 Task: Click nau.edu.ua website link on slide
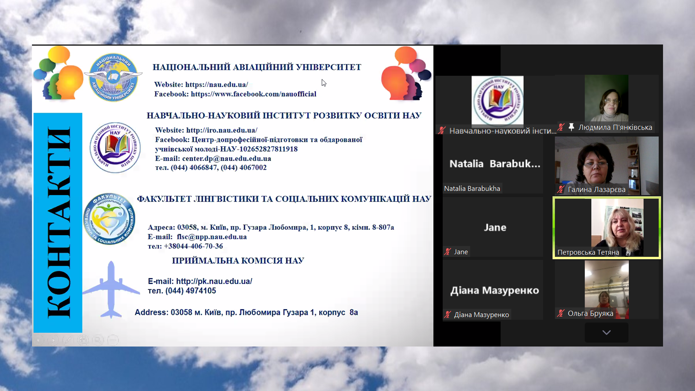pos(216,84)
